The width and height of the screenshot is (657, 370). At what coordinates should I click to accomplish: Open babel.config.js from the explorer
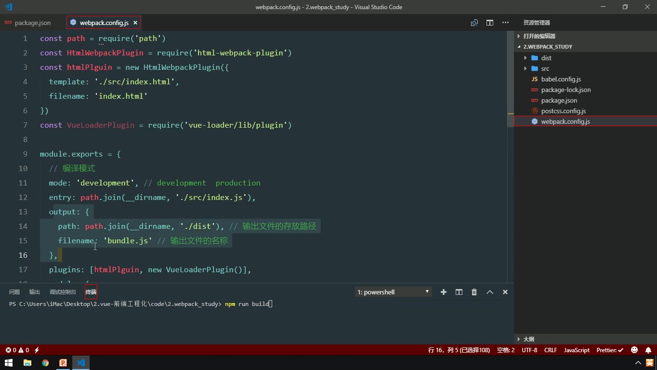coord(561,79)
